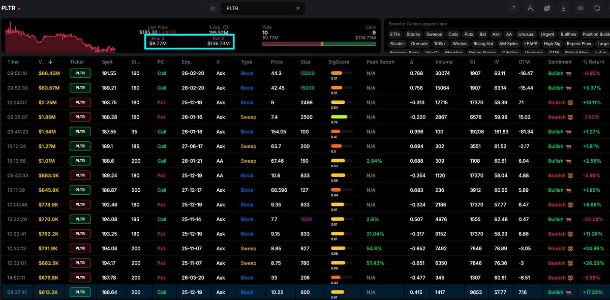
Task: Click PLTR ticker badge in 15:10:34 row
Action: [x=80, y=146]
